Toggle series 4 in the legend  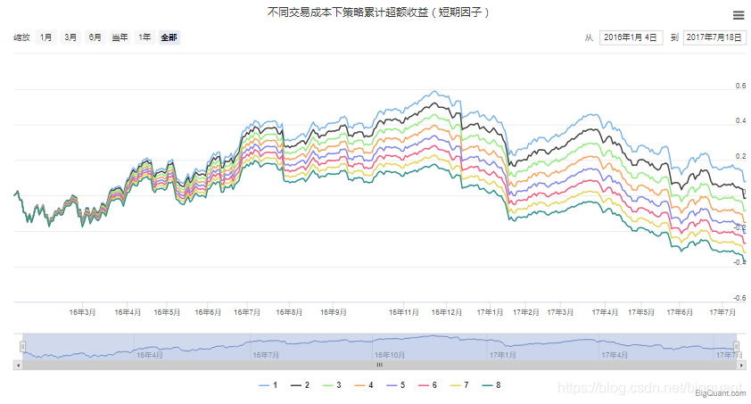pyautogui.click(x=364, y=385)
